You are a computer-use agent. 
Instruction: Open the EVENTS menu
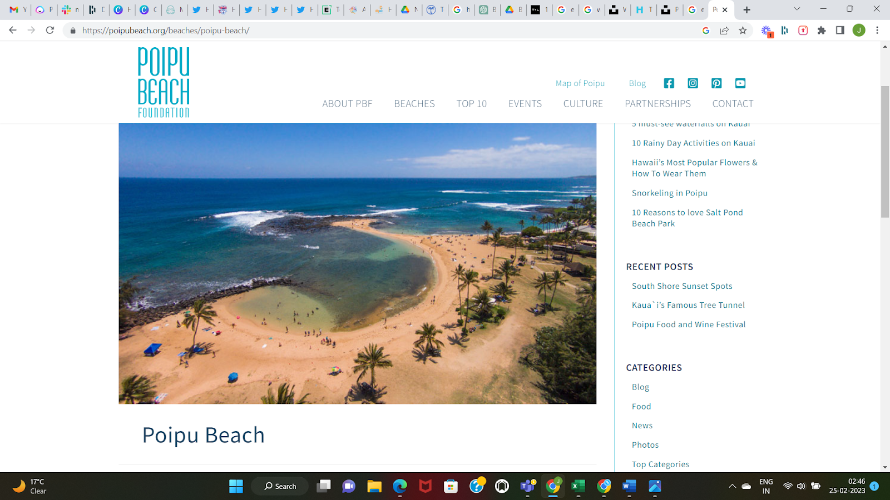tap(525, 104)
